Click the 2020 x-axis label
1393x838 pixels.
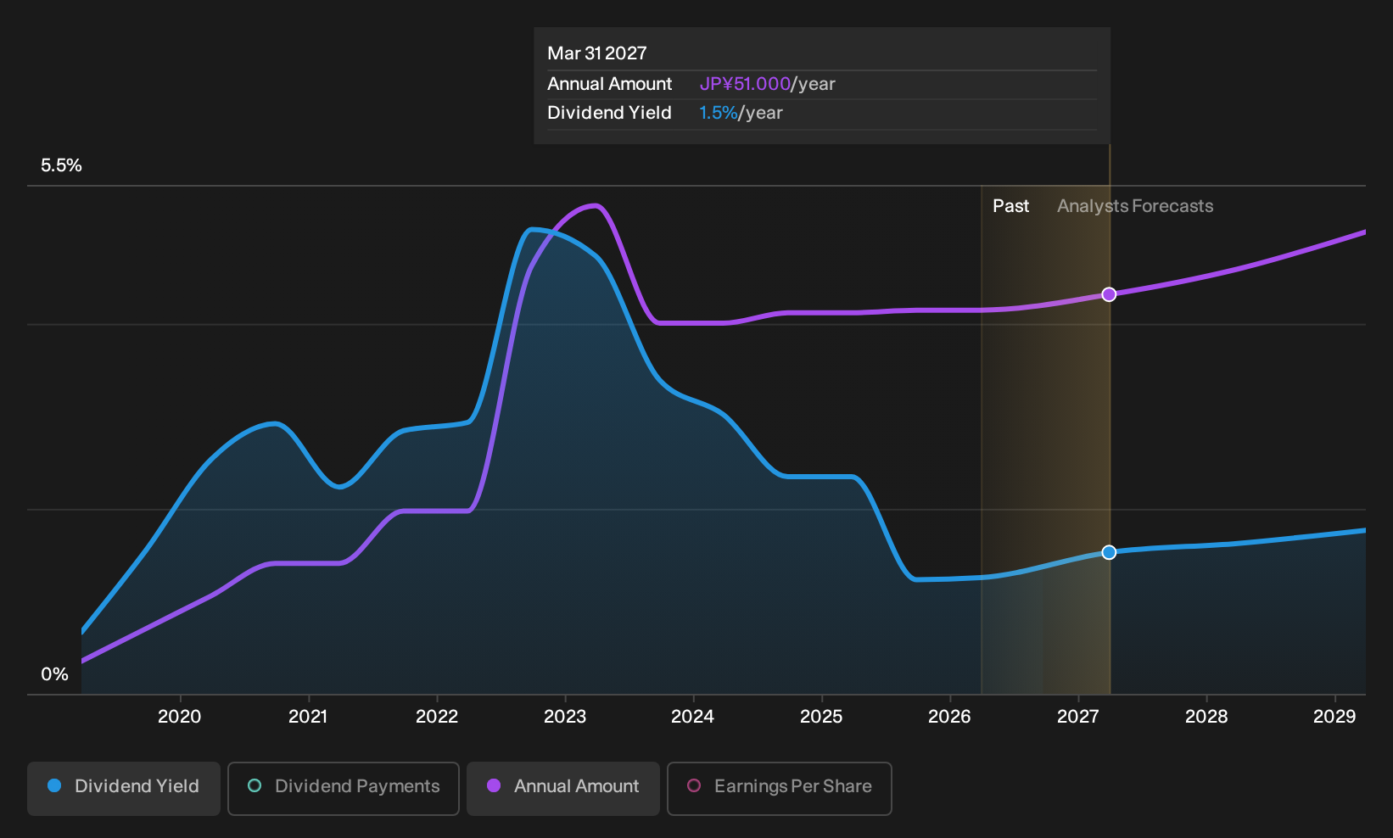[180, 717]
